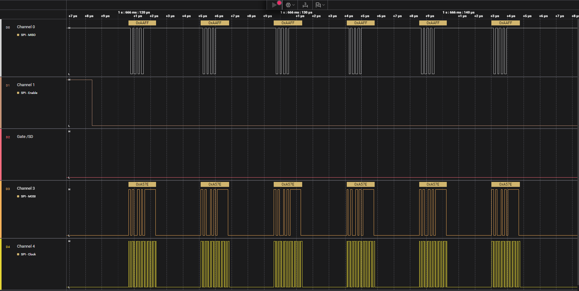The image size is (579, 291).
Task: Open the timing markers dropdown
Action: click(x=320, y=5)
